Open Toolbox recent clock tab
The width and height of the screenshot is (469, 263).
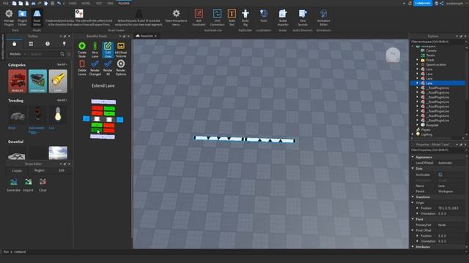(48, 44)
